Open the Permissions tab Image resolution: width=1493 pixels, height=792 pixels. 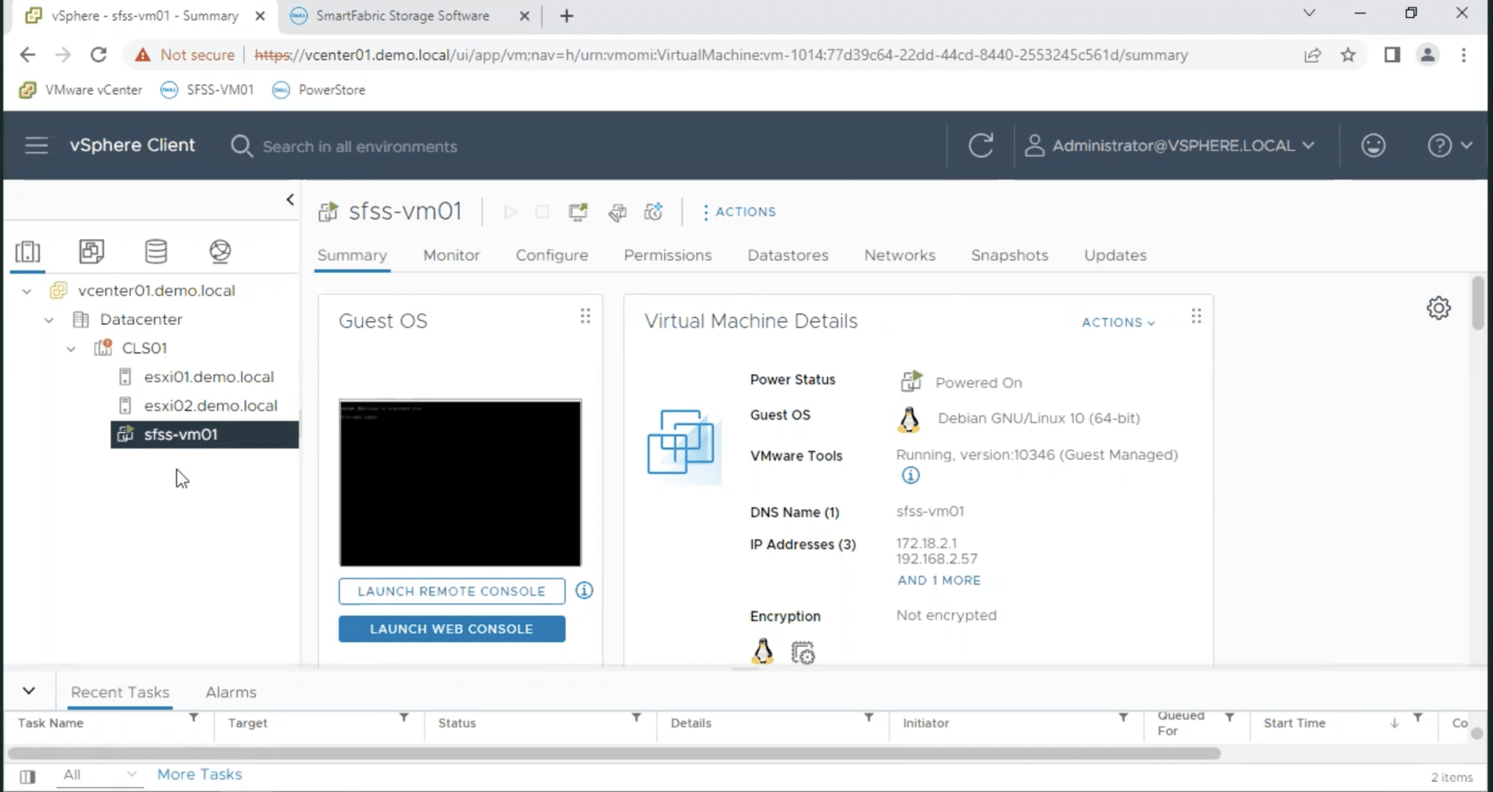click(x=668, y=255)
